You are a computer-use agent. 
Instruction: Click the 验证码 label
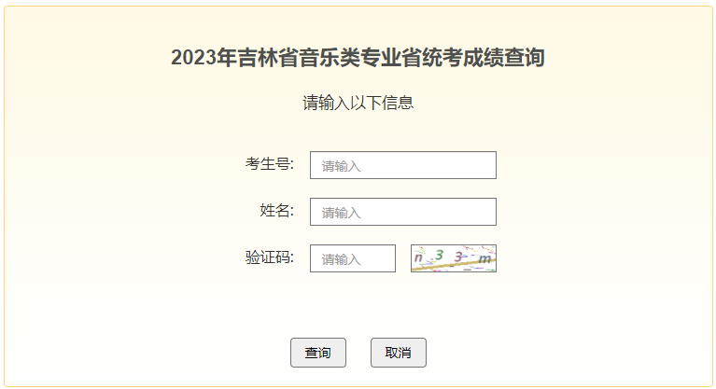coord(270,257)
